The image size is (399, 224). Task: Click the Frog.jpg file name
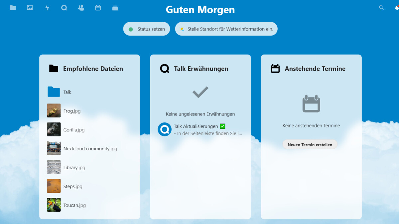pos(72,111)
